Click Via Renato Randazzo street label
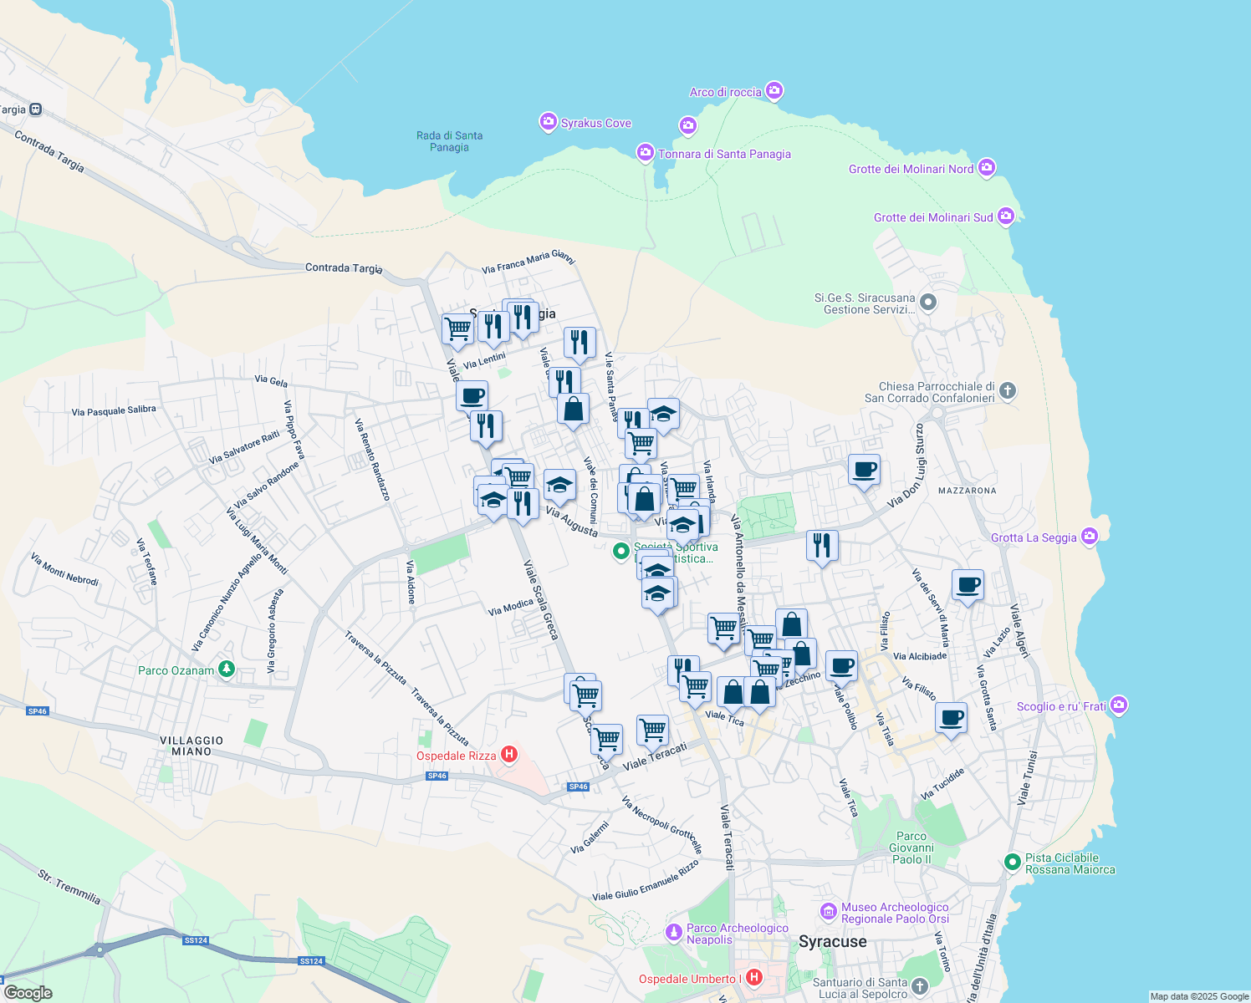Image resolution: width=1251 pixels, height=1003 pixels. coord(372,460)
